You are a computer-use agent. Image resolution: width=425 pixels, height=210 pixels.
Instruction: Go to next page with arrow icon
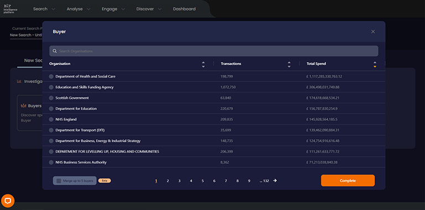275,181
